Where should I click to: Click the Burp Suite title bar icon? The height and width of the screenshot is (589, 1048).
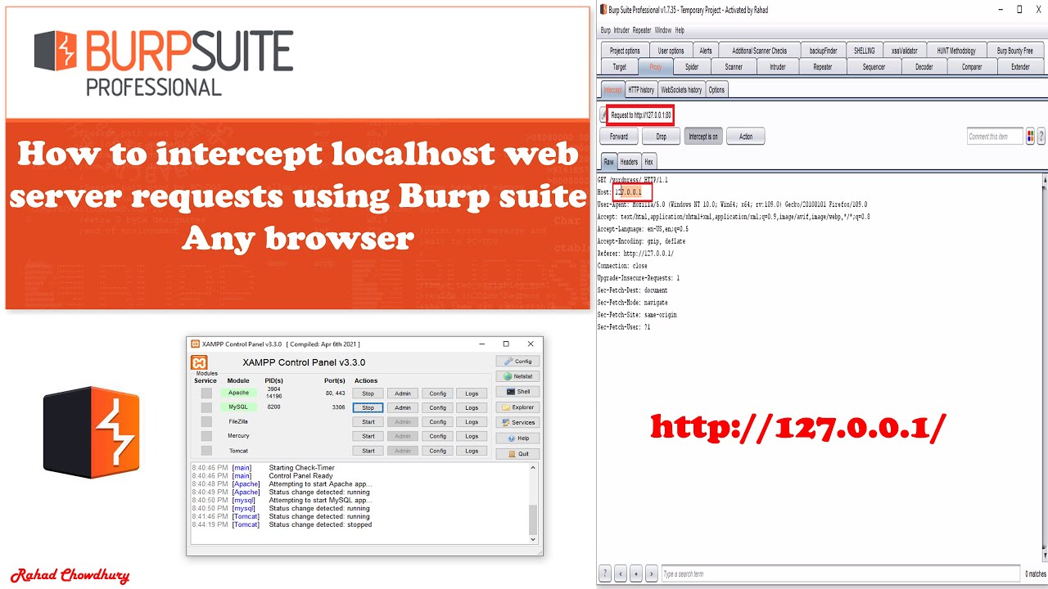coord(603,10)
